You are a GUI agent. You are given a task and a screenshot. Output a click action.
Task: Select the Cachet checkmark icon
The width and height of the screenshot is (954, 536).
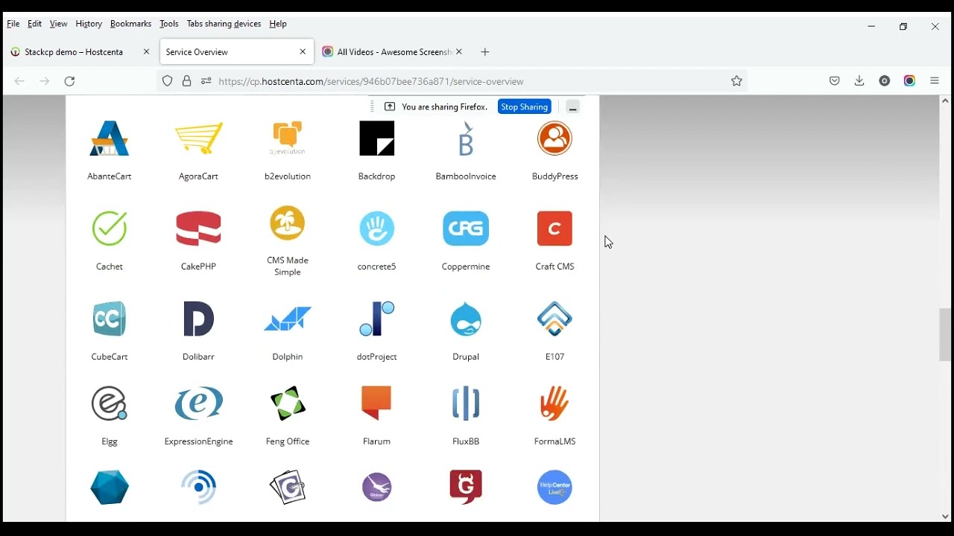point(110,229)
